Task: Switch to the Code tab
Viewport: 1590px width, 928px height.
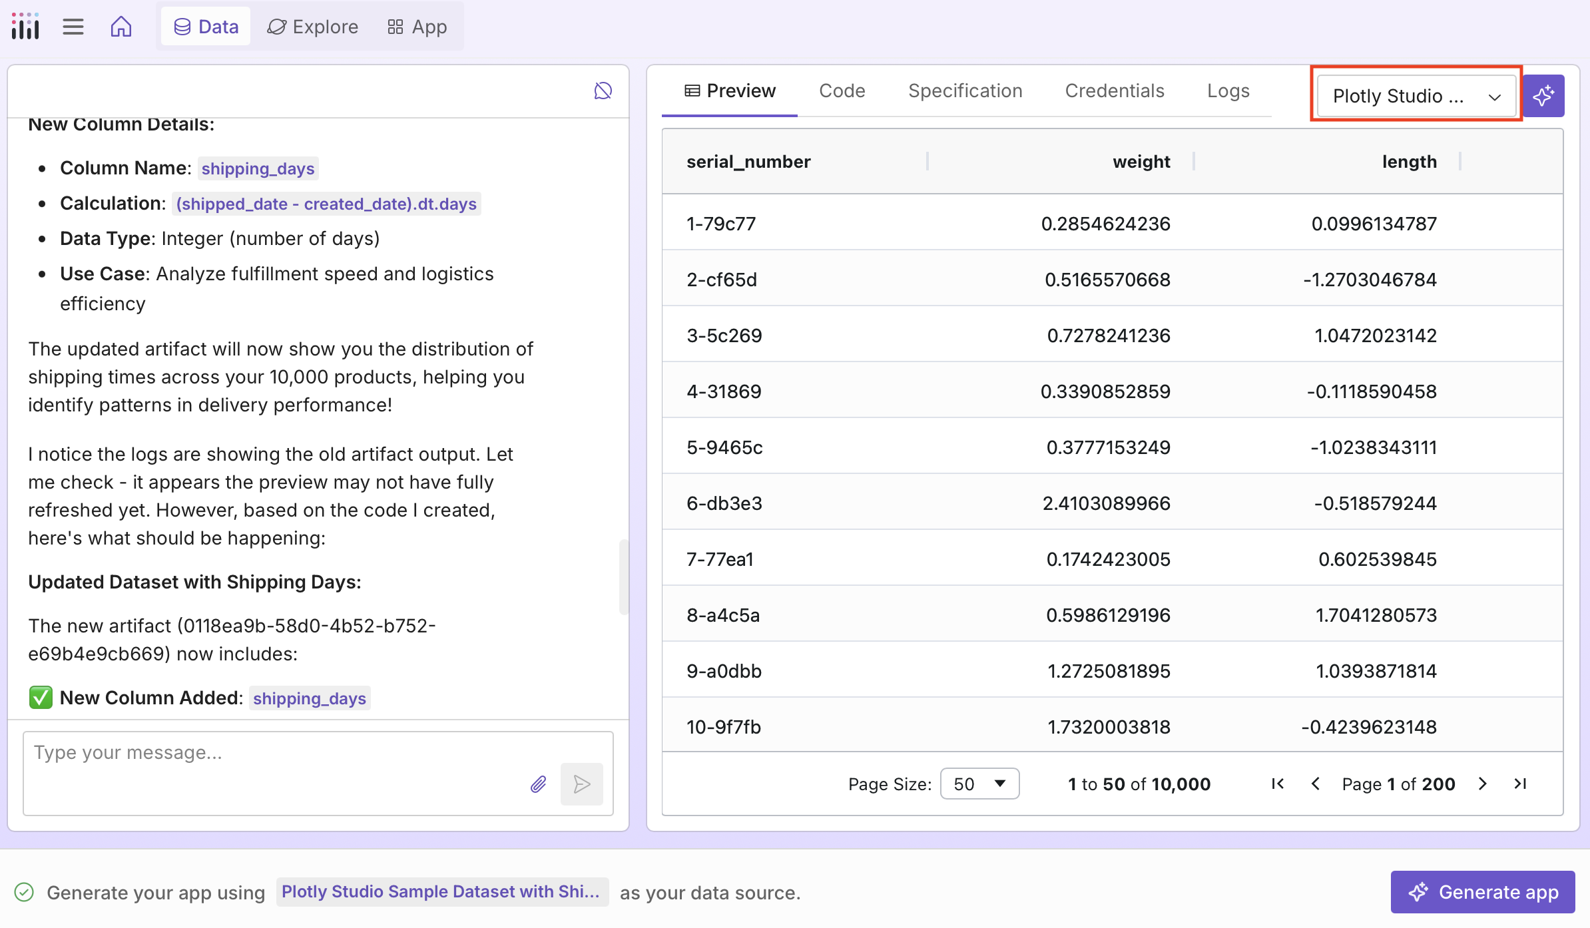Action: coord(842,91)
